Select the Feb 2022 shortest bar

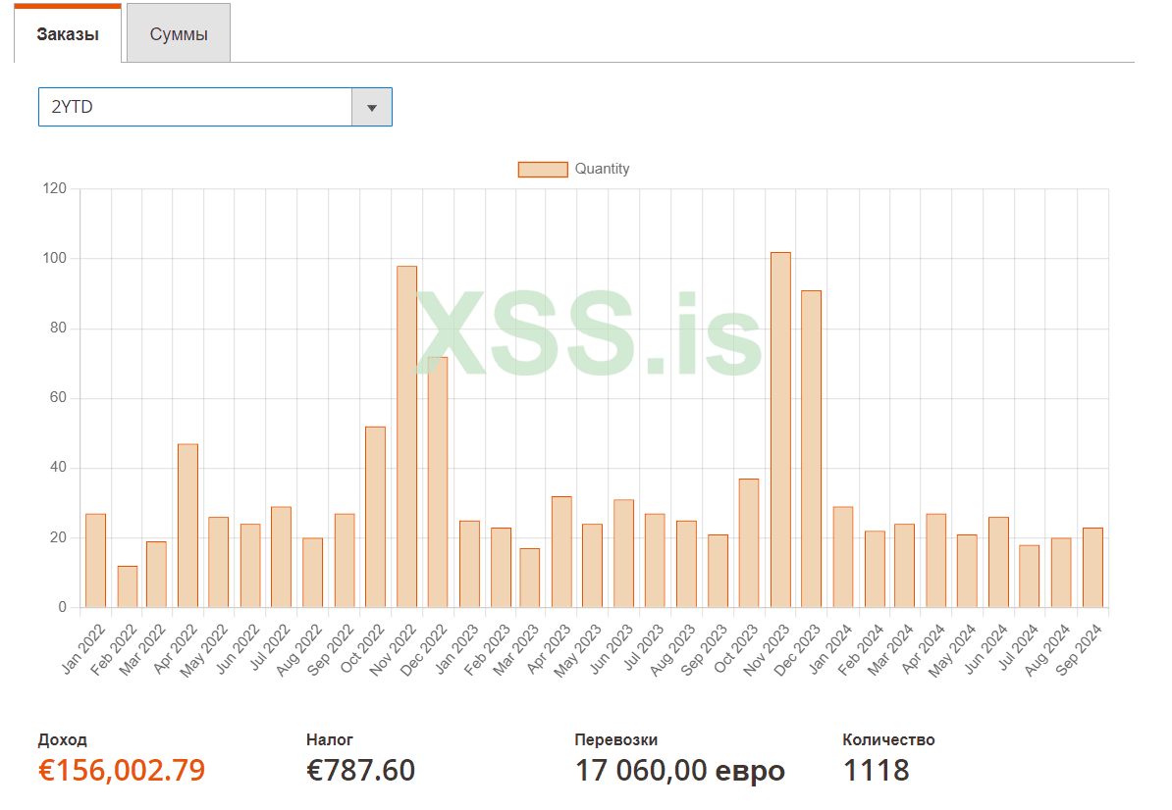pyautogui.click(x=128, y=586)
